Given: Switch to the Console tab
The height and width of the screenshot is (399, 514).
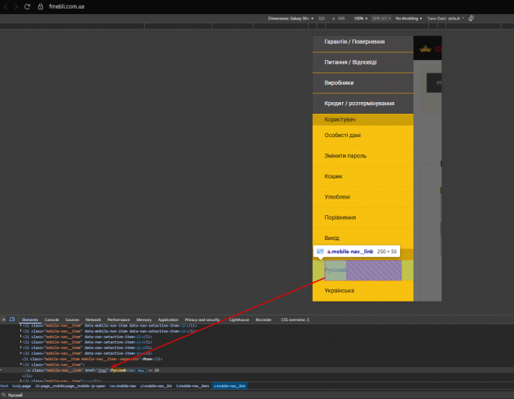Looking at the screenshot, I should coord(51,320).
